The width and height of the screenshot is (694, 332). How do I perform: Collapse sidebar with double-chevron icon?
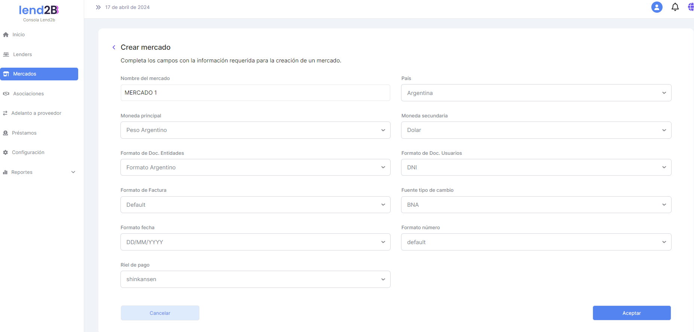pos(98,7)
